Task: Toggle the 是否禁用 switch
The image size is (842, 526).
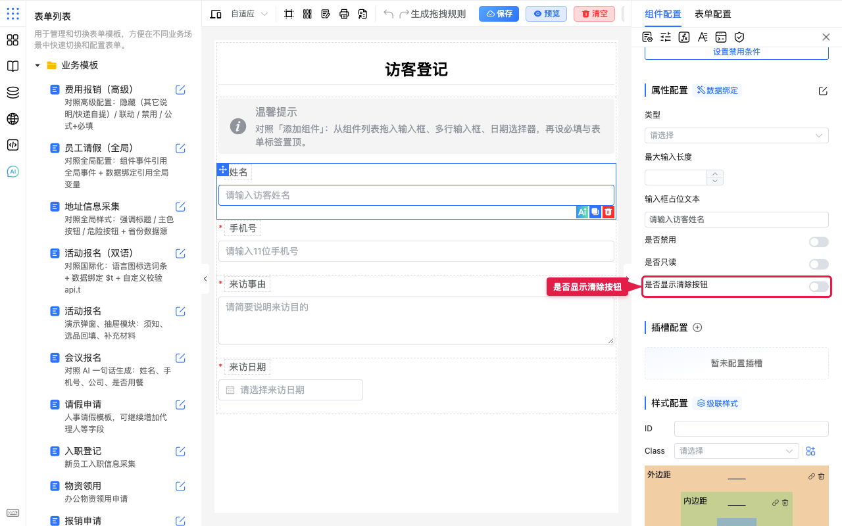Action: 819,242
